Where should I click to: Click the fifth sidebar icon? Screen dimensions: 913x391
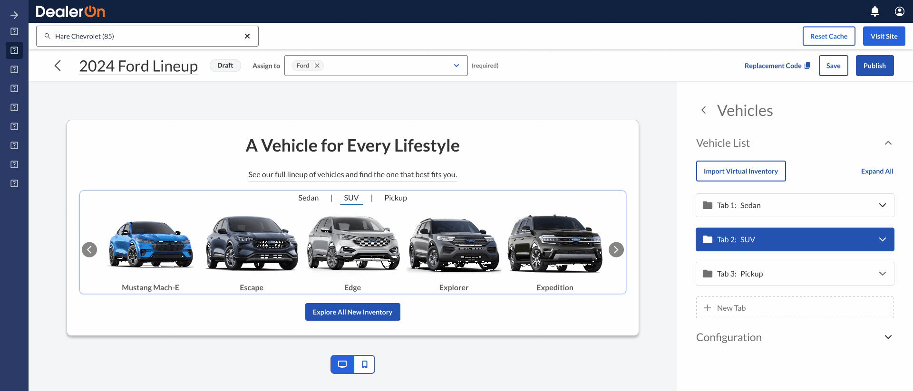coord(14,107)
